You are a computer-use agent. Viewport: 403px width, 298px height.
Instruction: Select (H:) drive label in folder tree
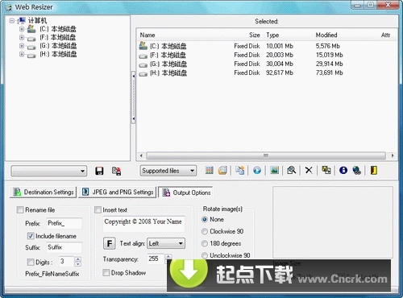click(x=58, y=54)
